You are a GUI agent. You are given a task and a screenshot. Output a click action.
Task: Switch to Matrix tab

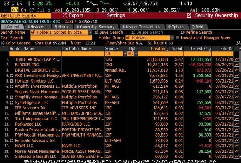[62, 27]
